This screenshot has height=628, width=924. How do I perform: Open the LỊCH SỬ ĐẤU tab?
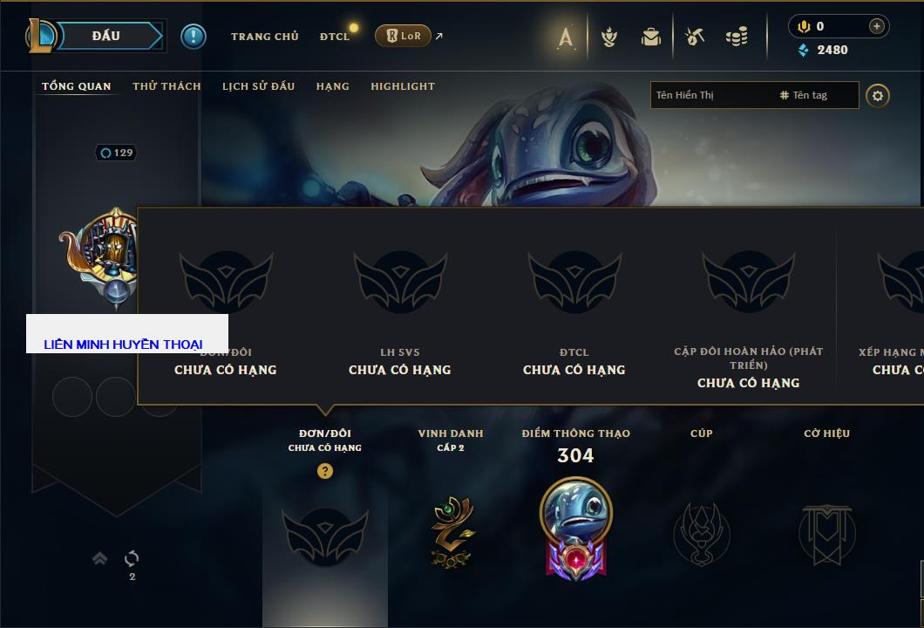point(258,86)
